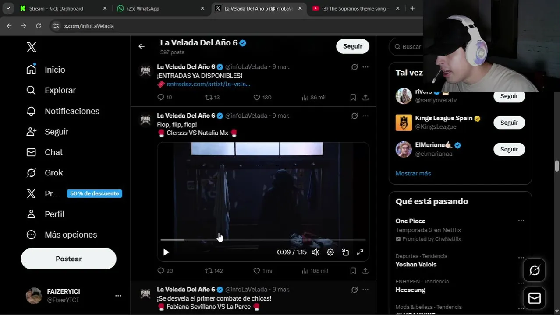The width and height of the screenshot is (560, 315).
Task: Open Más opciones in the sidebar
Action: coord(61,234)
